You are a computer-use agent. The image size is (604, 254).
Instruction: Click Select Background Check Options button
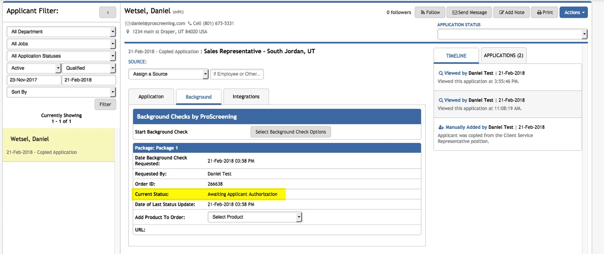[291, 132]
